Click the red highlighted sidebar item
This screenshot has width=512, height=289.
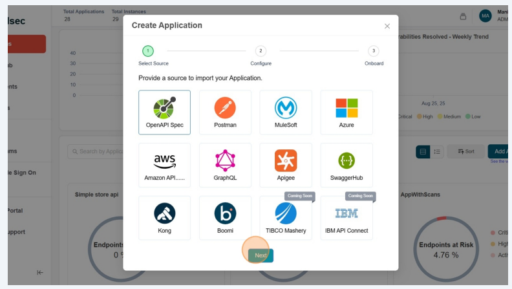click(x=27, y=44)
